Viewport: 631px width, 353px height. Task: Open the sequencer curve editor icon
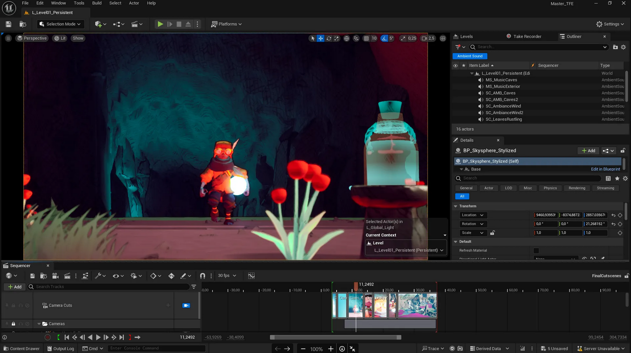coord(251,276)
